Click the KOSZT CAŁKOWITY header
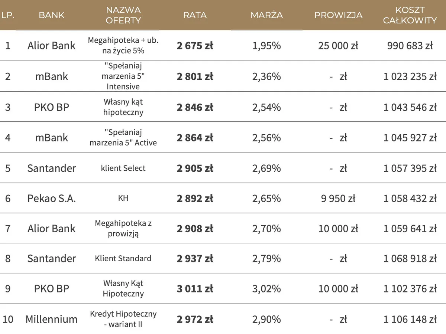Screen dimensions: 446x334 (x=410, y=15)
